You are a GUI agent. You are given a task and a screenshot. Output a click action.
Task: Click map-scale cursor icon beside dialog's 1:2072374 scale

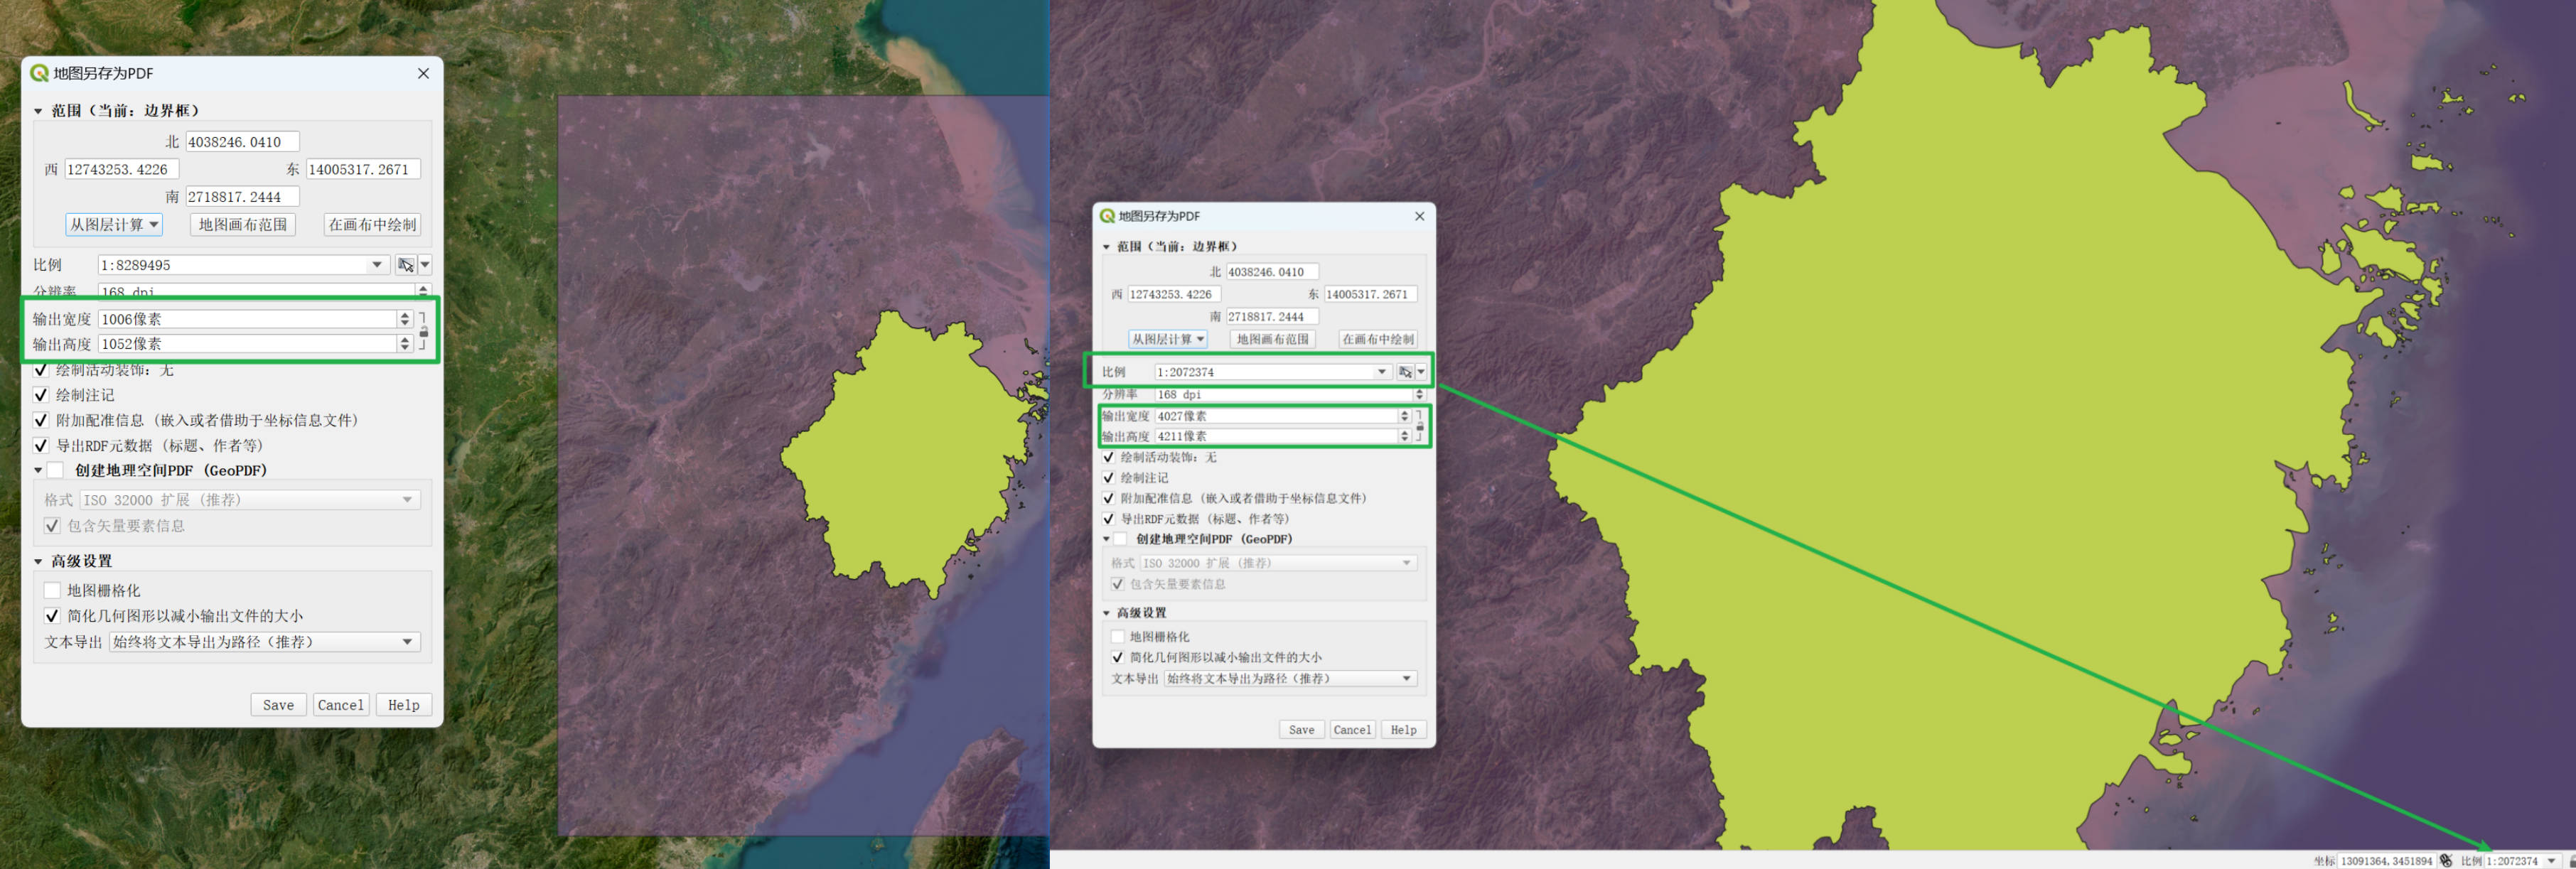click(1405, 372)
